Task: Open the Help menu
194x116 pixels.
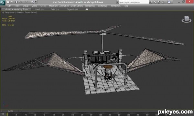Action: coord(126,6)
